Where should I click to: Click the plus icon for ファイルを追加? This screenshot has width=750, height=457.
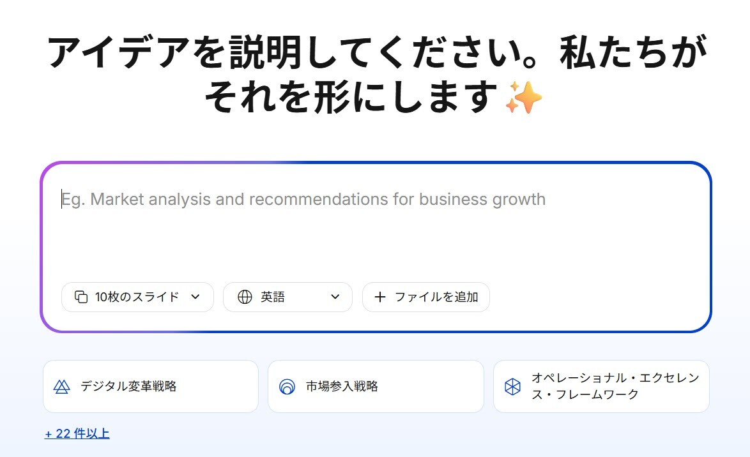(380, 297)
